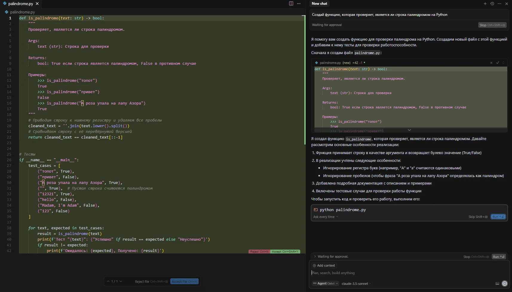Click the editor vertical scrollbar
The height and width of the screenshot is (292, 512).
click(x=305, y=80)
